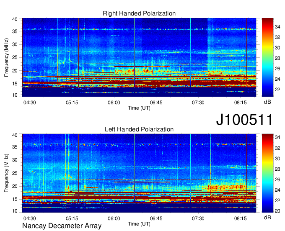Click the 06:00 tick on the top plot
This screenshot has height=231, width=285.
click(114, 103)
